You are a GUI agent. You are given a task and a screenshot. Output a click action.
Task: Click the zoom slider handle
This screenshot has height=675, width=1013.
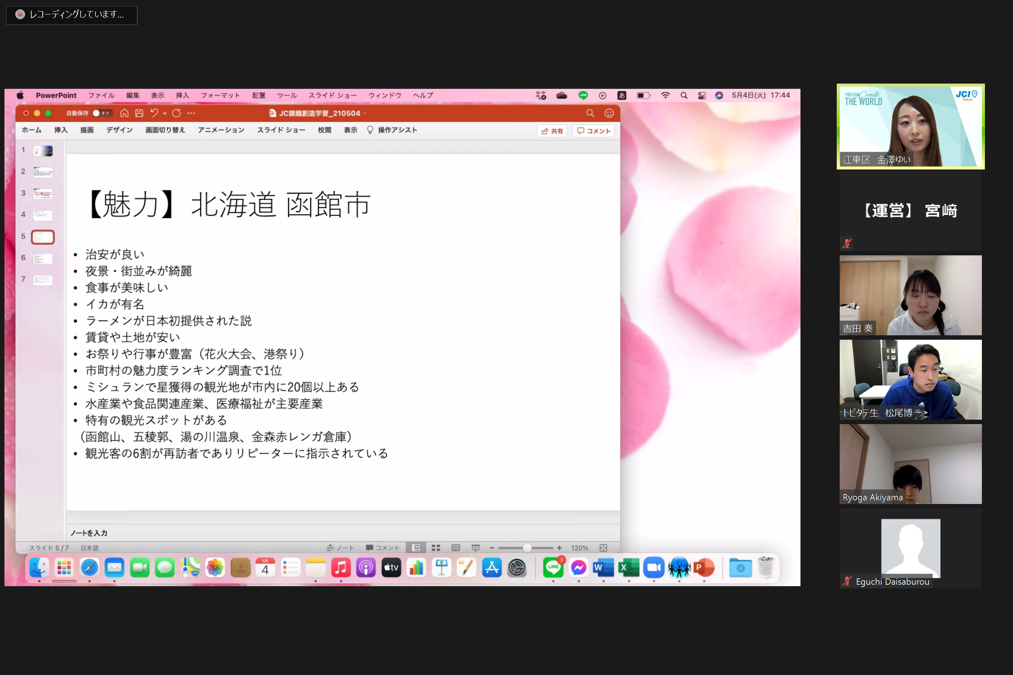[x=527, y=548]
